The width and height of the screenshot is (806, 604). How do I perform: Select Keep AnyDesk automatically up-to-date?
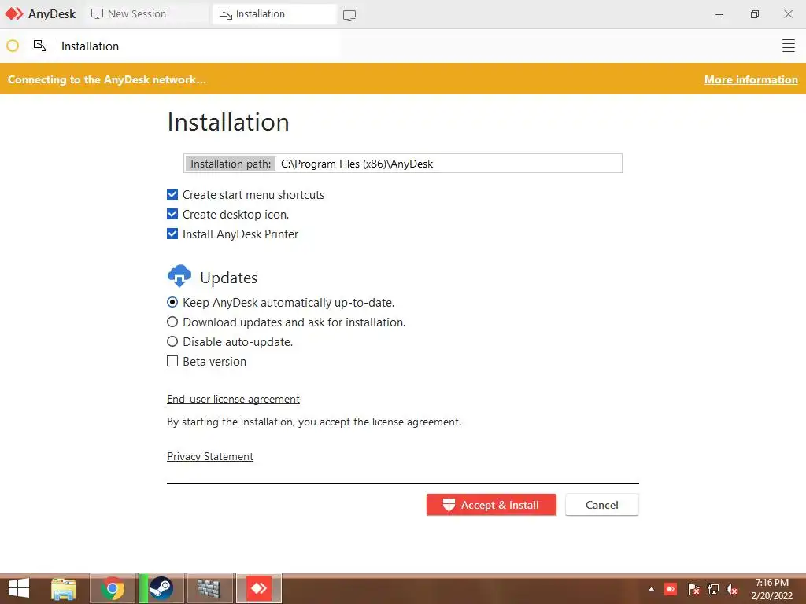pos(172,302)
